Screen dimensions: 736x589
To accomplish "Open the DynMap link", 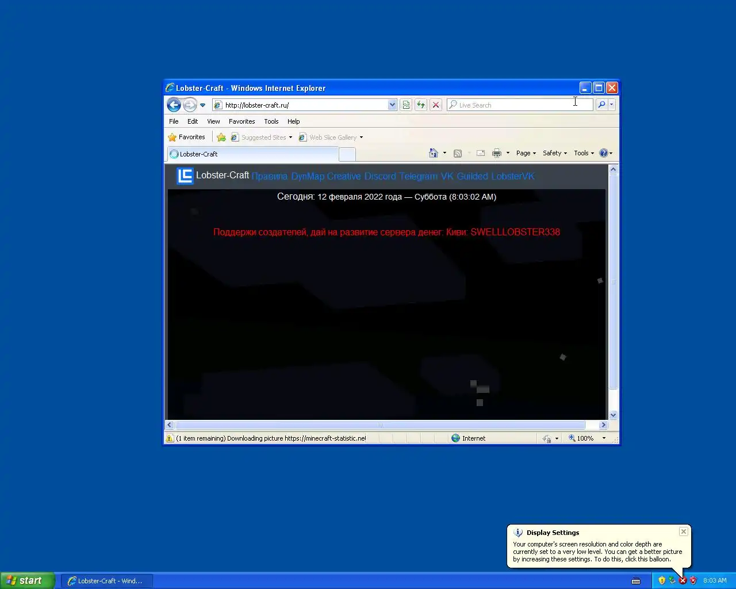I will coord(308,176).
